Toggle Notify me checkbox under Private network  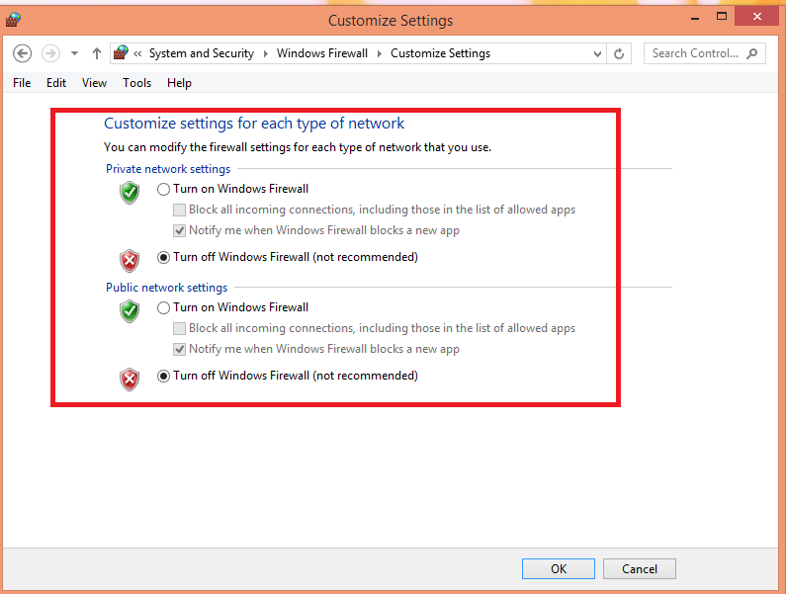pyautogui.click(x=179, y=230)
